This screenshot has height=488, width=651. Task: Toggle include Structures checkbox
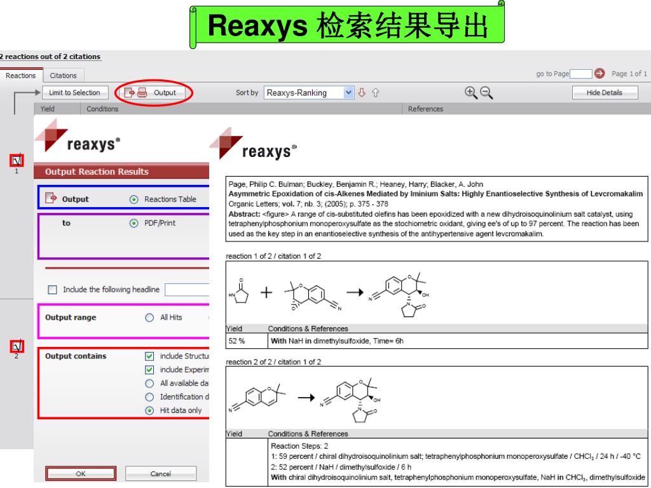pyautogui.click(x=149, y=356)
